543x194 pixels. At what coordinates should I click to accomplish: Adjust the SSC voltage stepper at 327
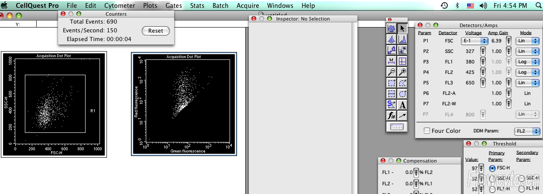tap(483, 51)
